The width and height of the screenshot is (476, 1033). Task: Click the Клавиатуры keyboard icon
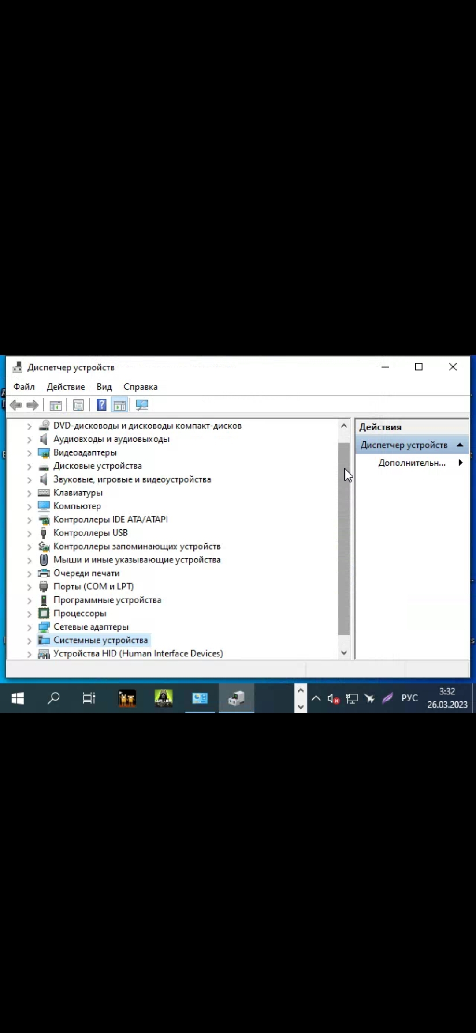[44, 493]
